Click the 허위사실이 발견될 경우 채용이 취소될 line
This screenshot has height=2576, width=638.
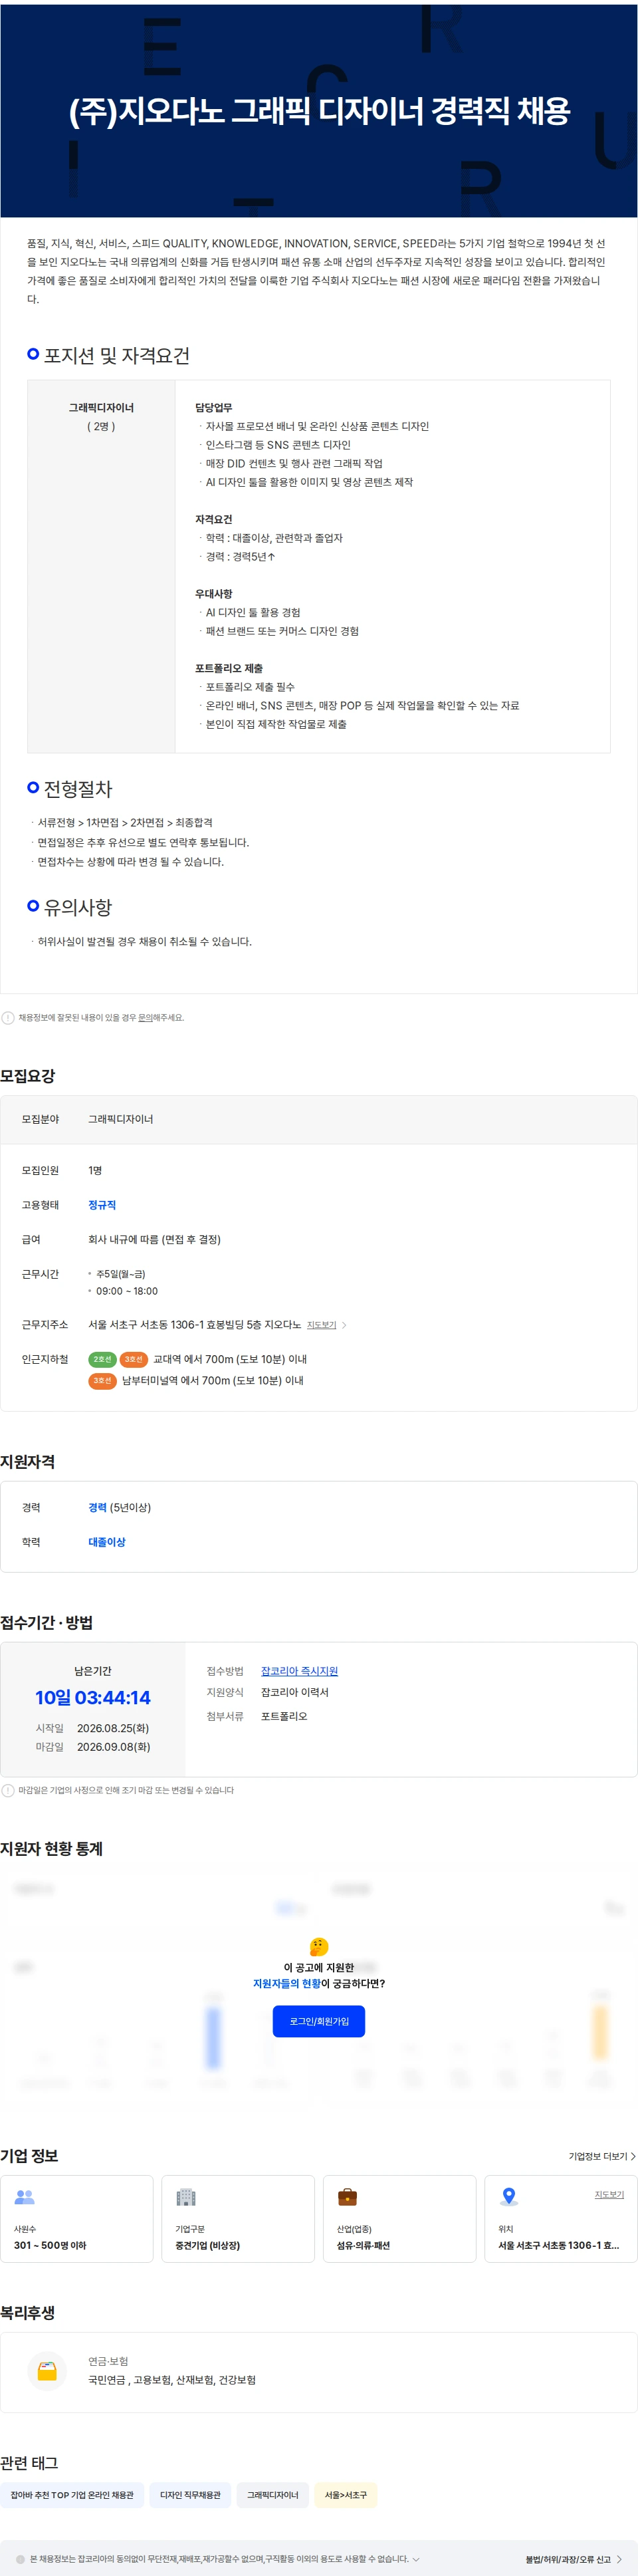144,941
